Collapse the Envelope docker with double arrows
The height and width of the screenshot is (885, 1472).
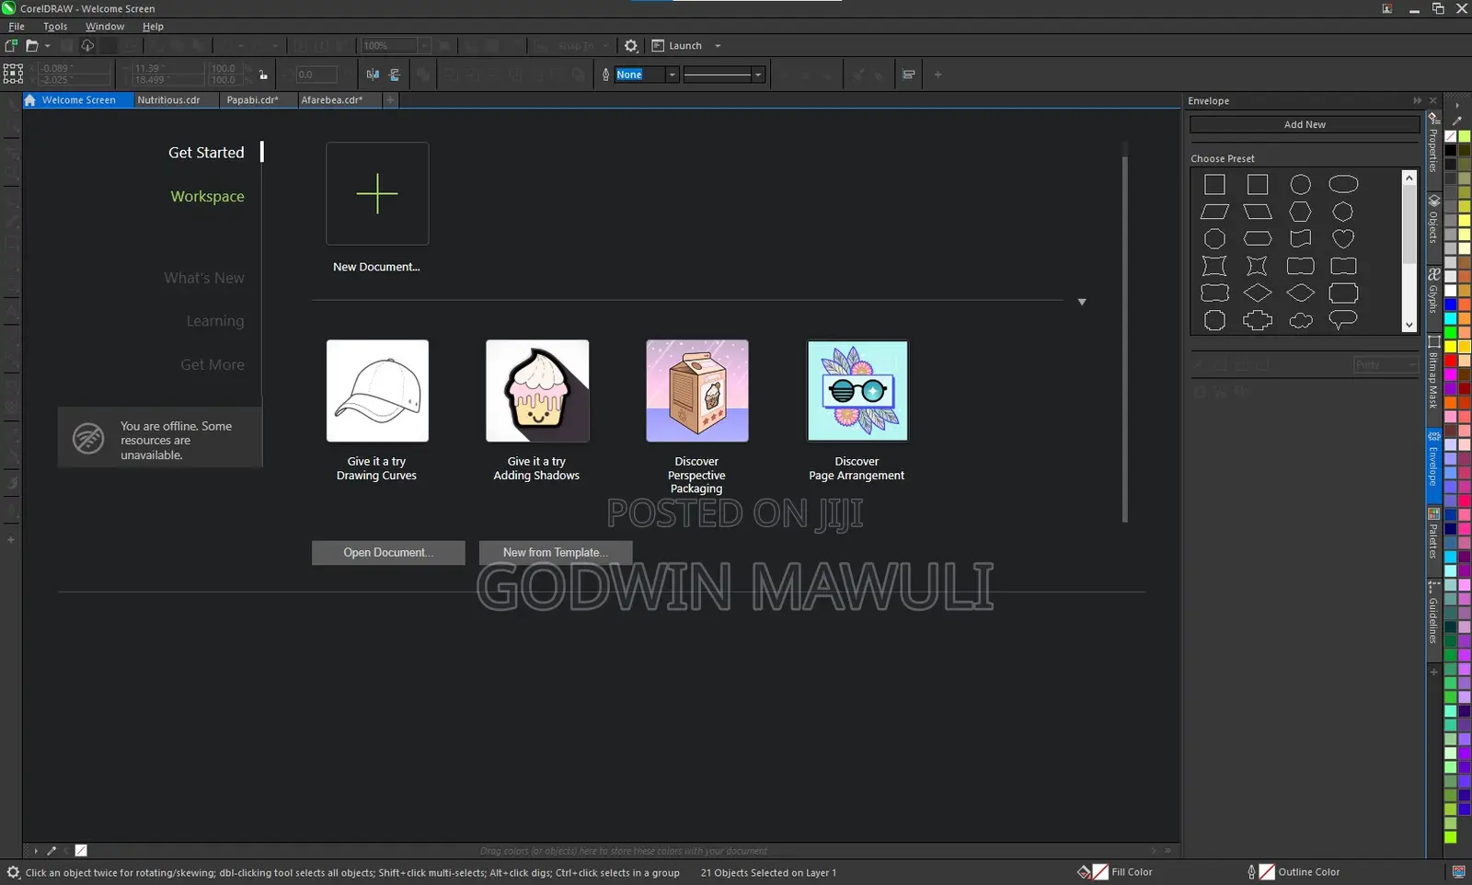[1418, 100]
